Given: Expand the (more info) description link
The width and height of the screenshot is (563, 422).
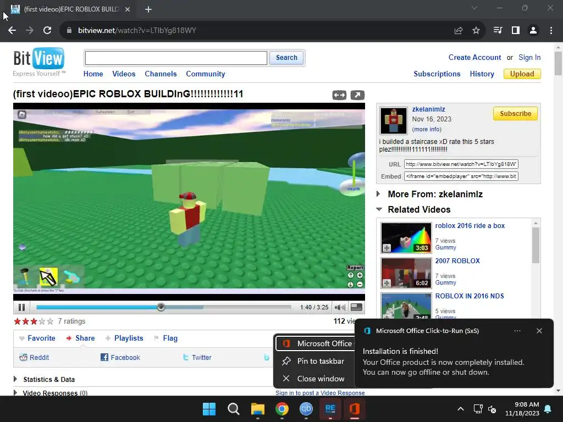Looking at the screenshot, I should coord(427,129).
